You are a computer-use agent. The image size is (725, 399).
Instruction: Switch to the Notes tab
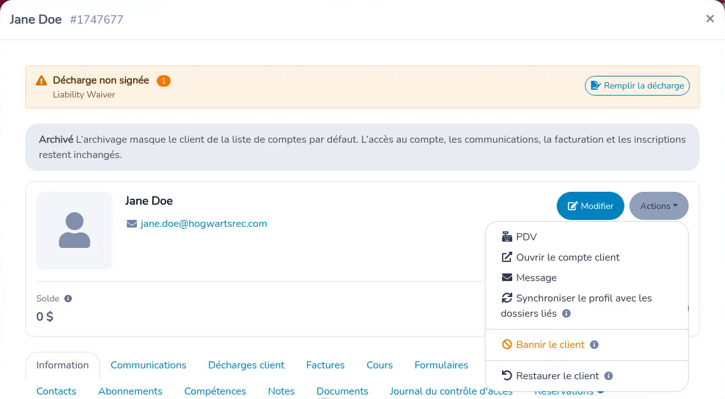coord(281,391)
